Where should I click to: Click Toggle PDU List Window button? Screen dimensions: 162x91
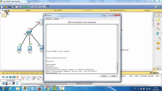(x=84, y=84)
